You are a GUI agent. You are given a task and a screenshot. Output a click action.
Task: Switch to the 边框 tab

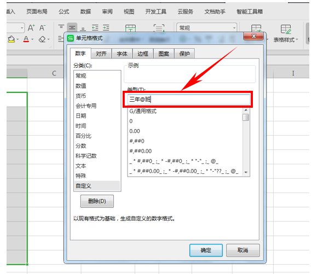click(x=143, y=54)
